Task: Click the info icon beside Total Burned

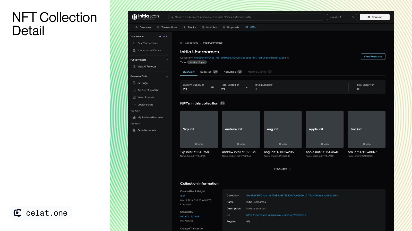Action: click(271, 85)
